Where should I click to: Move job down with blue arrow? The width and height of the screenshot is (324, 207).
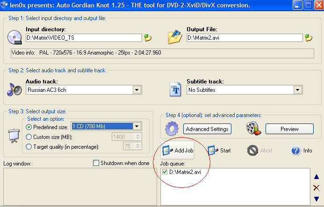tap(317, 199)
